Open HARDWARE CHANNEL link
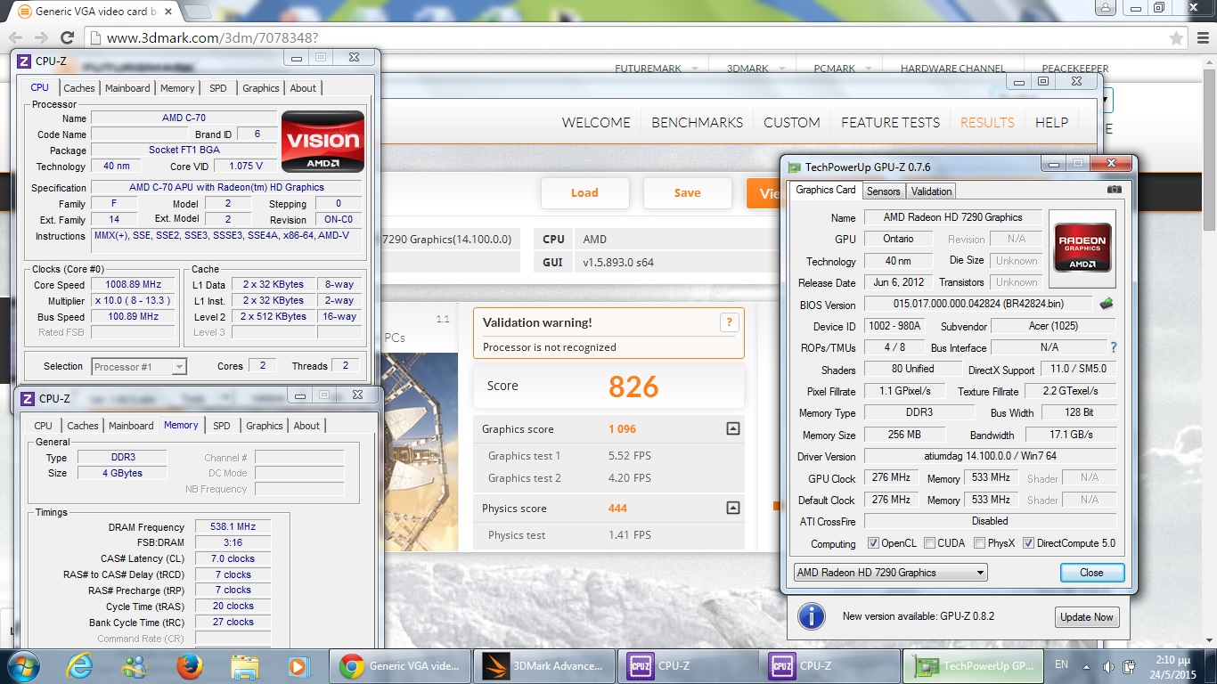The width and height of the screenshot is (1217, 684). click(952, 69)
